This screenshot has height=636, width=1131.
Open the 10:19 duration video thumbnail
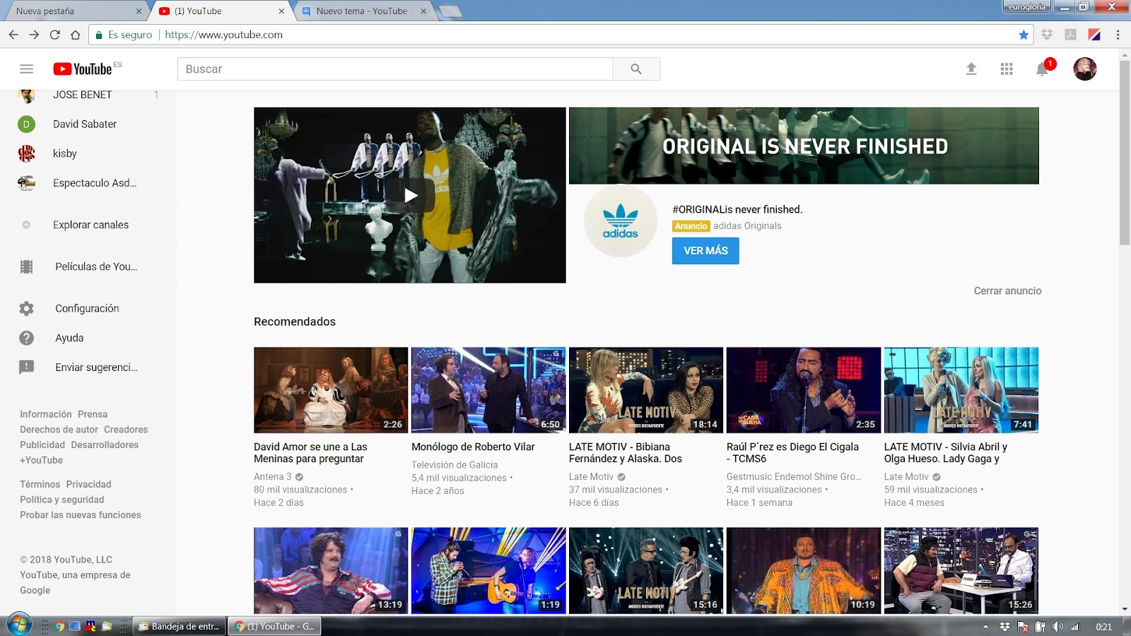coord(804,570)
